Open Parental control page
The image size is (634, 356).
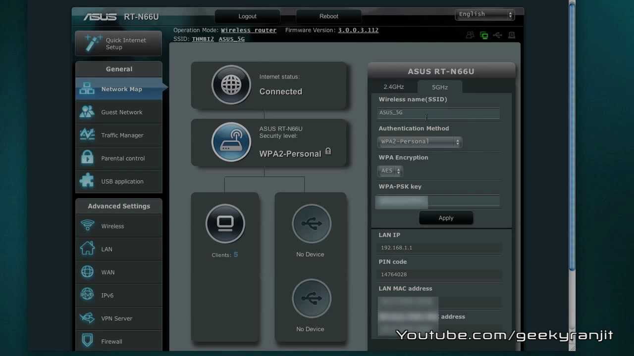[x=119, y=158]
